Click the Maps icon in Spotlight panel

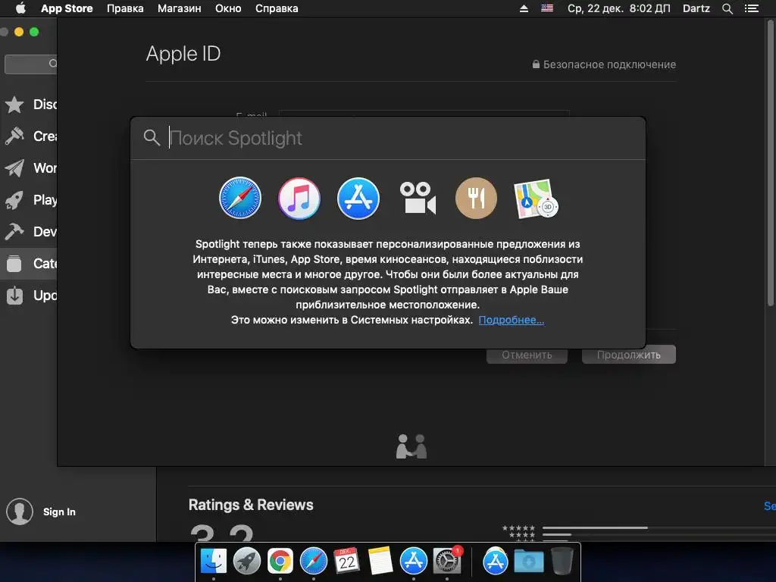(x=536, y=199)
